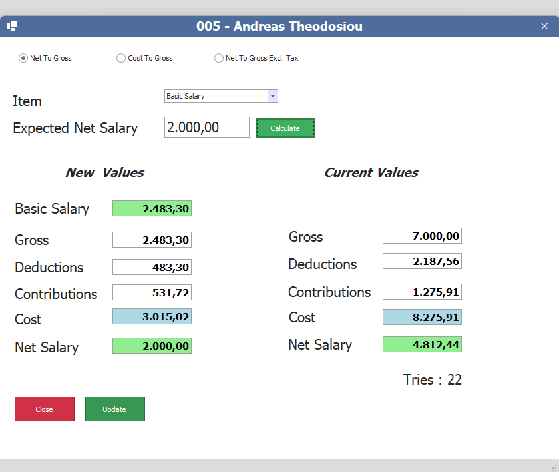This screenshot has height=472, width=559.
Task: Click new Cost value 3.015,02
Action: click(x=152, y=316)
